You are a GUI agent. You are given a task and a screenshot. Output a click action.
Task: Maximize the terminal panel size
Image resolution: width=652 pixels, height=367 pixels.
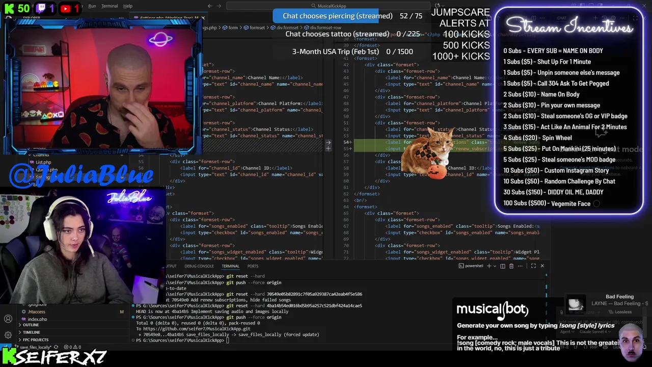pos(533,266)
